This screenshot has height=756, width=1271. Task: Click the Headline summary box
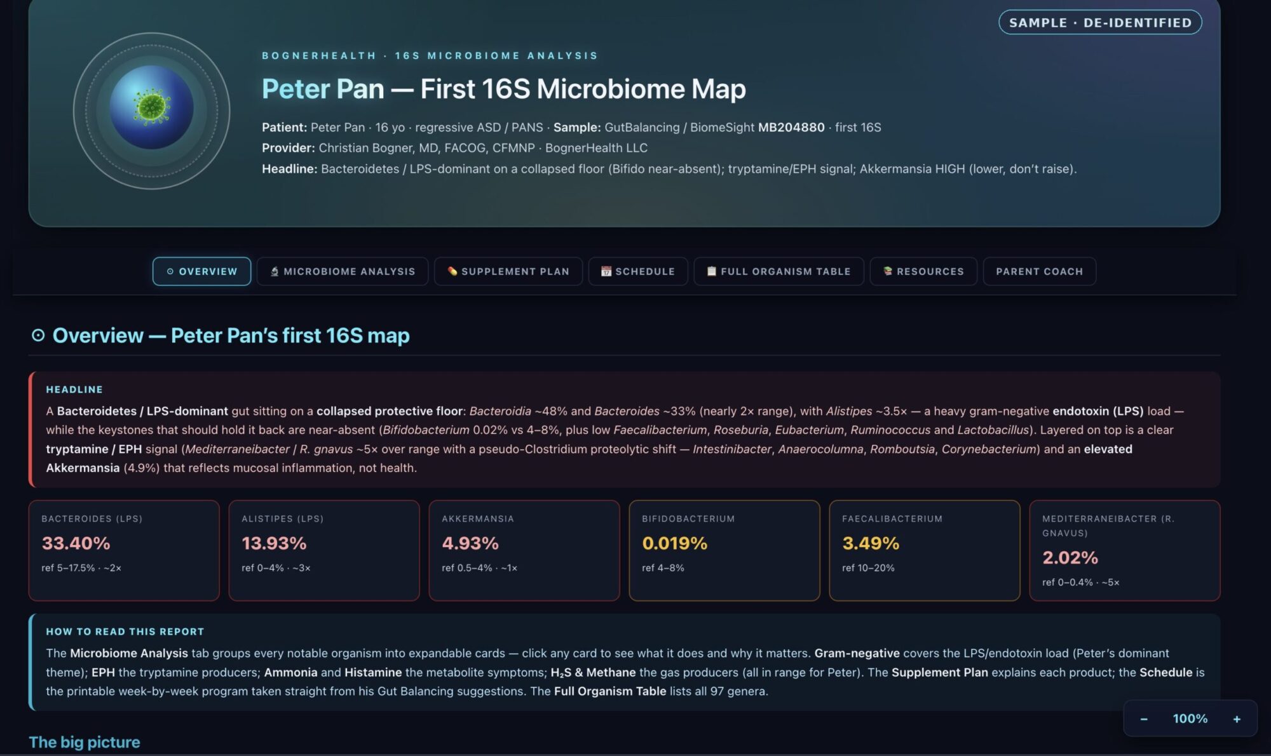625,429
